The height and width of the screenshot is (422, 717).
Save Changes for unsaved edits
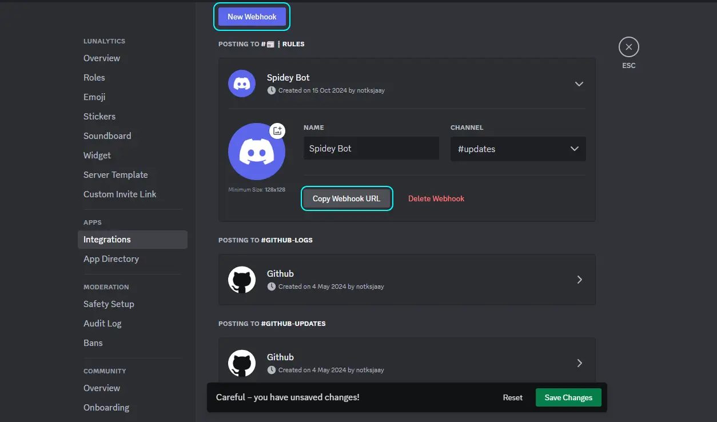[x=568, y=397]
